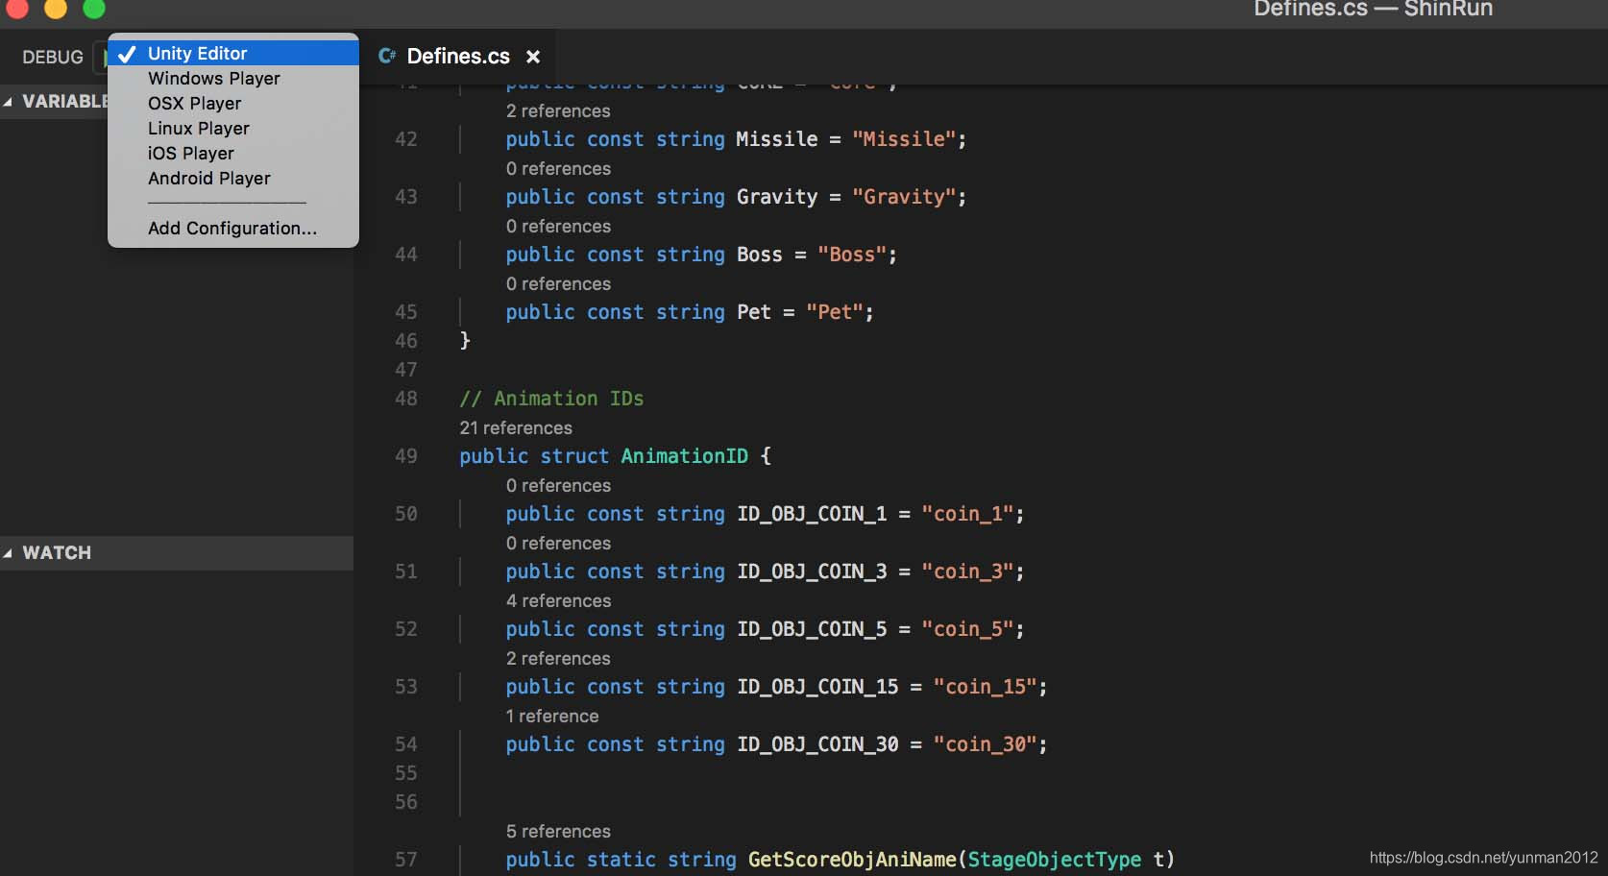The image size is (1608, 876).
Task: Click line number 57 in the gutter
Action: coord(406,860)
